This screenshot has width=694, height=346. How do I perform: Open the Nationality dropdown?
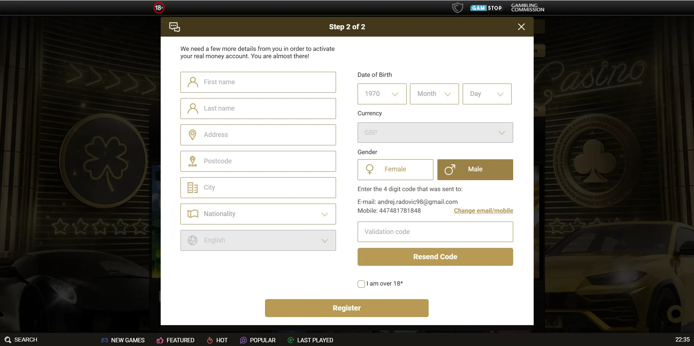[258, 214]
